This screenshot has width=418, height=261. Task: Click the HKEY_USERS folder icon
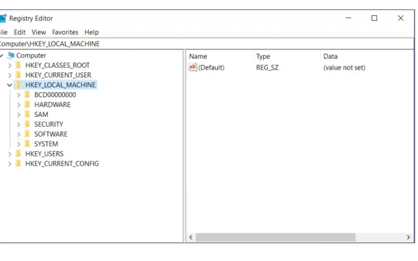(x=18, y=154)
